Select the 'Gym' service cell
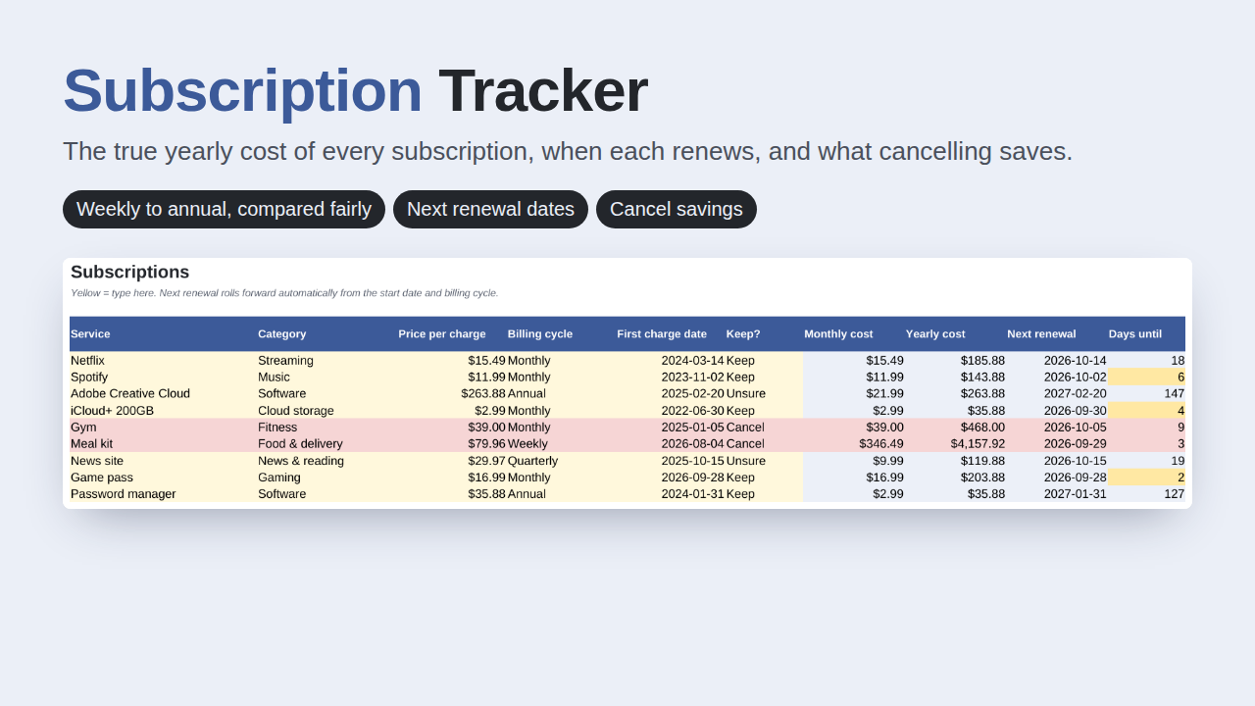 pyautogui.click(x=163, y=428)
